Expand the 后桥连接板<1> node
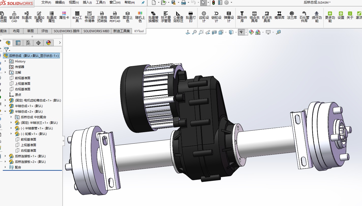The height and width of the screenshot is (206, 362). pos(5,156)
